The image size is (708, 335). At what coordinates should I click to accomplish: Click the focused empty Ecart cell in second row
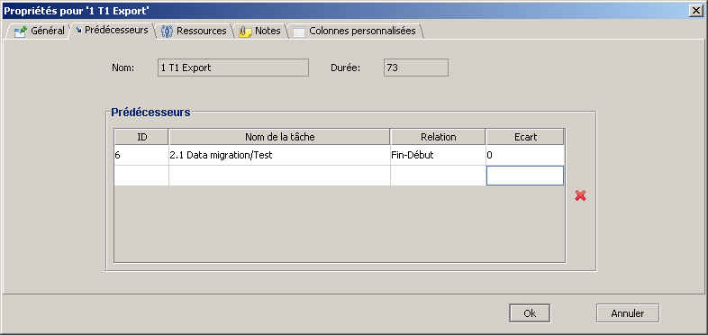coord(525,176)
